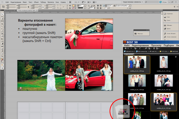The image size is (179, 119).
Task: Open the object style Графический фрейм dropdown
Action: click(130, 6)
